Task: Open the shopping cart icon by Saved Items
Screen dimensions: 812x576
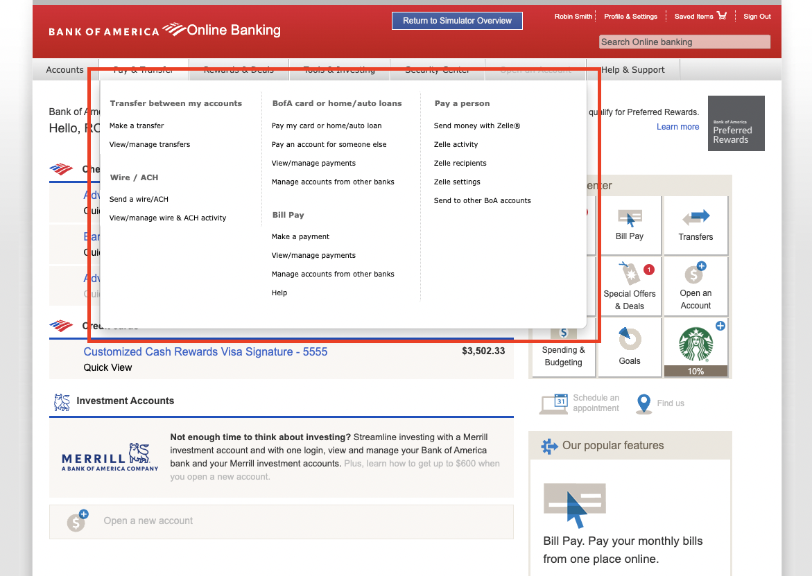Action: (x=722, y=15)
